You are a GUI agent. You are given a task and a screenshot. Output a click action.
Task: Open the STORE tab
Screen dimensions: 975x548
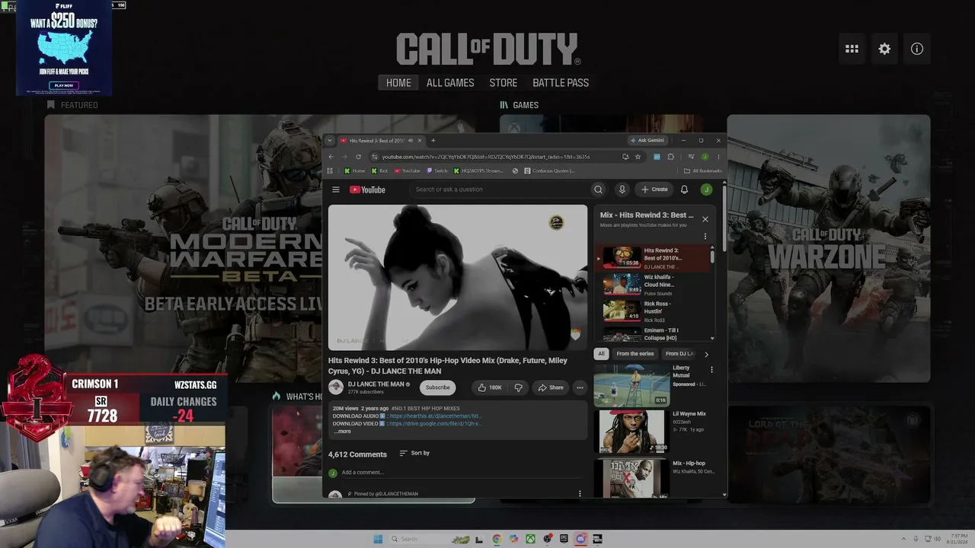[503, 83]
